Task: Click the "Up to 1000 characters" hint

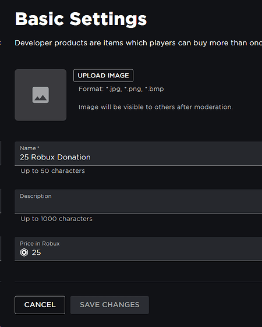Action: tap(56, 219)
